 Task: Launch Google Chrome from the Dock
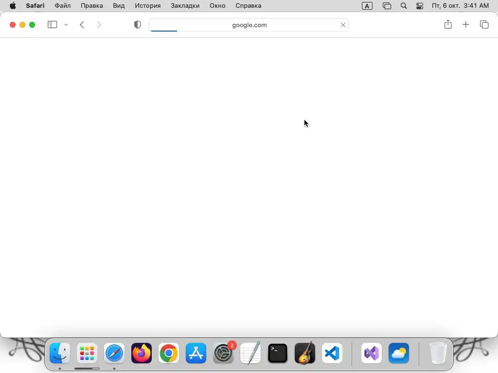(x=169, y=353)
